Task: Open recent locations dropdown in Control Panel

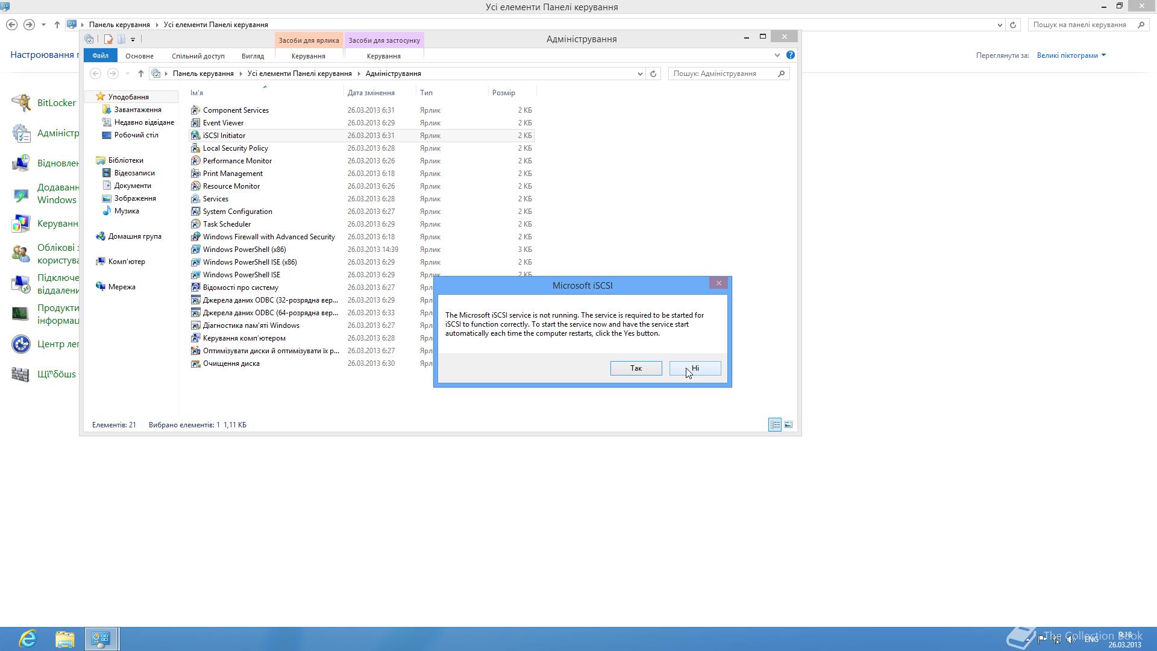Action: 43,25
